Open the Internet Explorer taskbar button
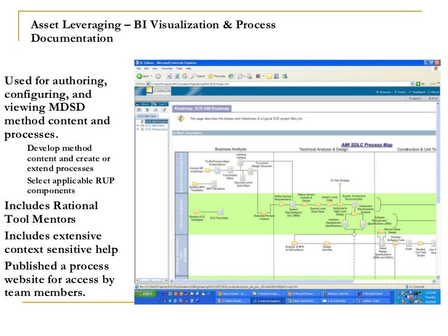The width and height of the screenshot is (448, 336). click(268, 301)
